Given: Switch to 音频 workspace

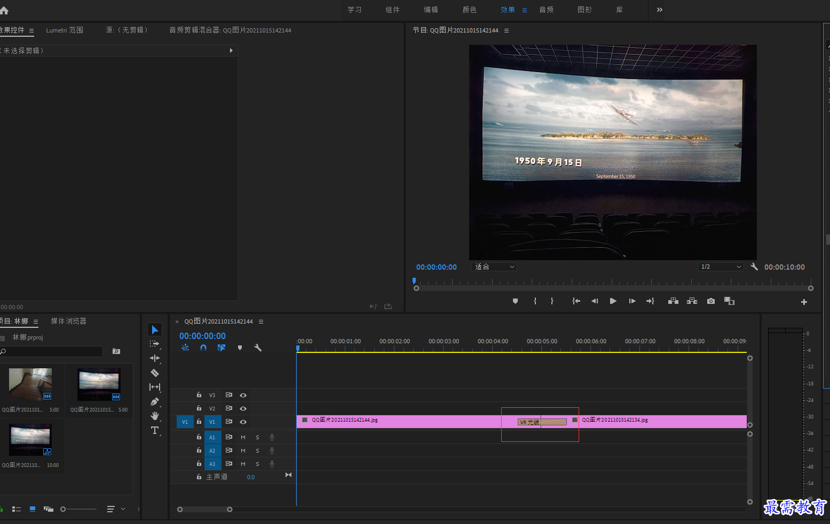Looking at the screenshot, I should tap(546, 10).
